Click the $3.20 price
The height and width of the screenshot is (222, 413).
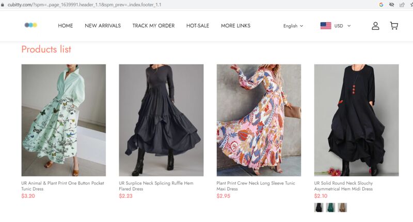28,196
